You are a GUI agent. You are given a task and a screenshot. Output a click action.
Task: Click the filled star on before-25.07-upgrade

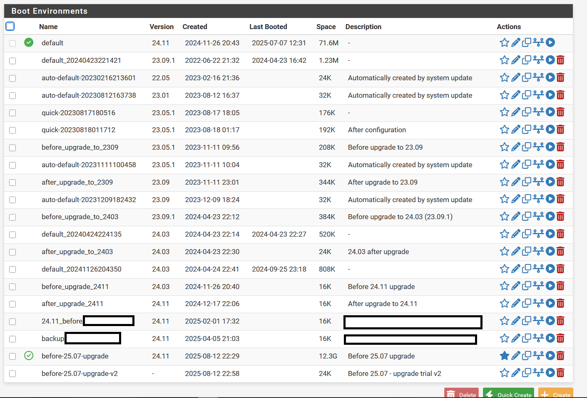[x=504, y=356]
